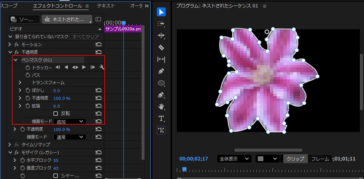Screen dimensions: 364x179
Task: Toggle animation stopwatch for トラッカー
Action: click(28, 68)
